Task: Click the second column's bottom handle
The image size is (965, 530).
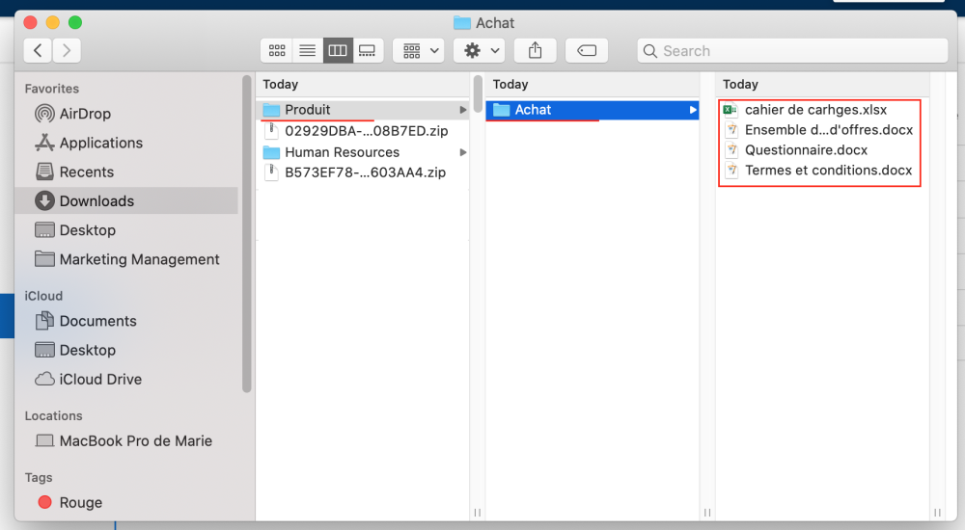Action: coord(707,512)
